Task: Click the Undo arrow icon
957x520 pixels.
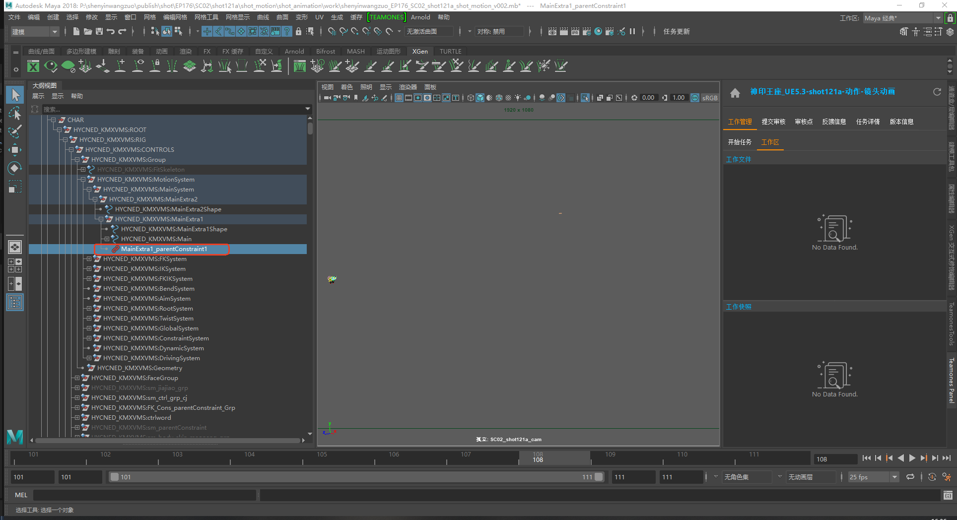Action: 111,31
